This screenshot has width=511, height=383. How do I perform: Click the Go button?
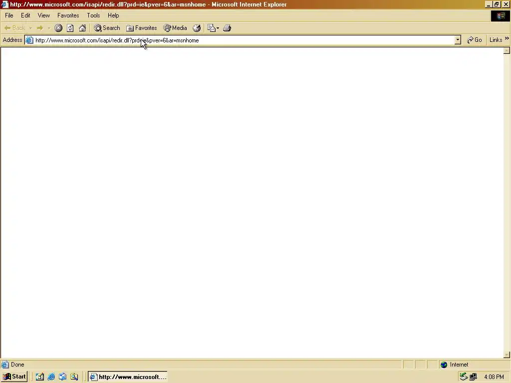pyautogui.click(x=474, y=40)
